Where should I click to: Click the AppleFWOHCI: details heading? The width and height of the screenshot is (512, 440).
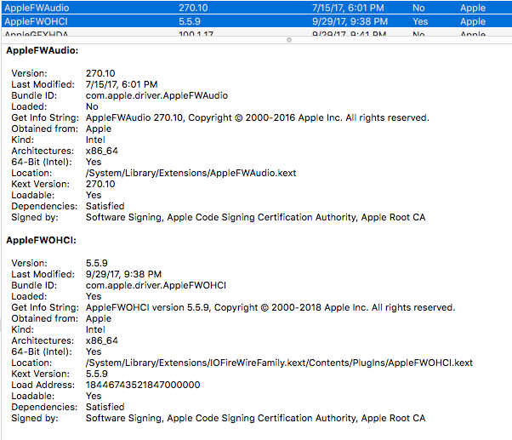pyautogui.click(x=41, y=240)
